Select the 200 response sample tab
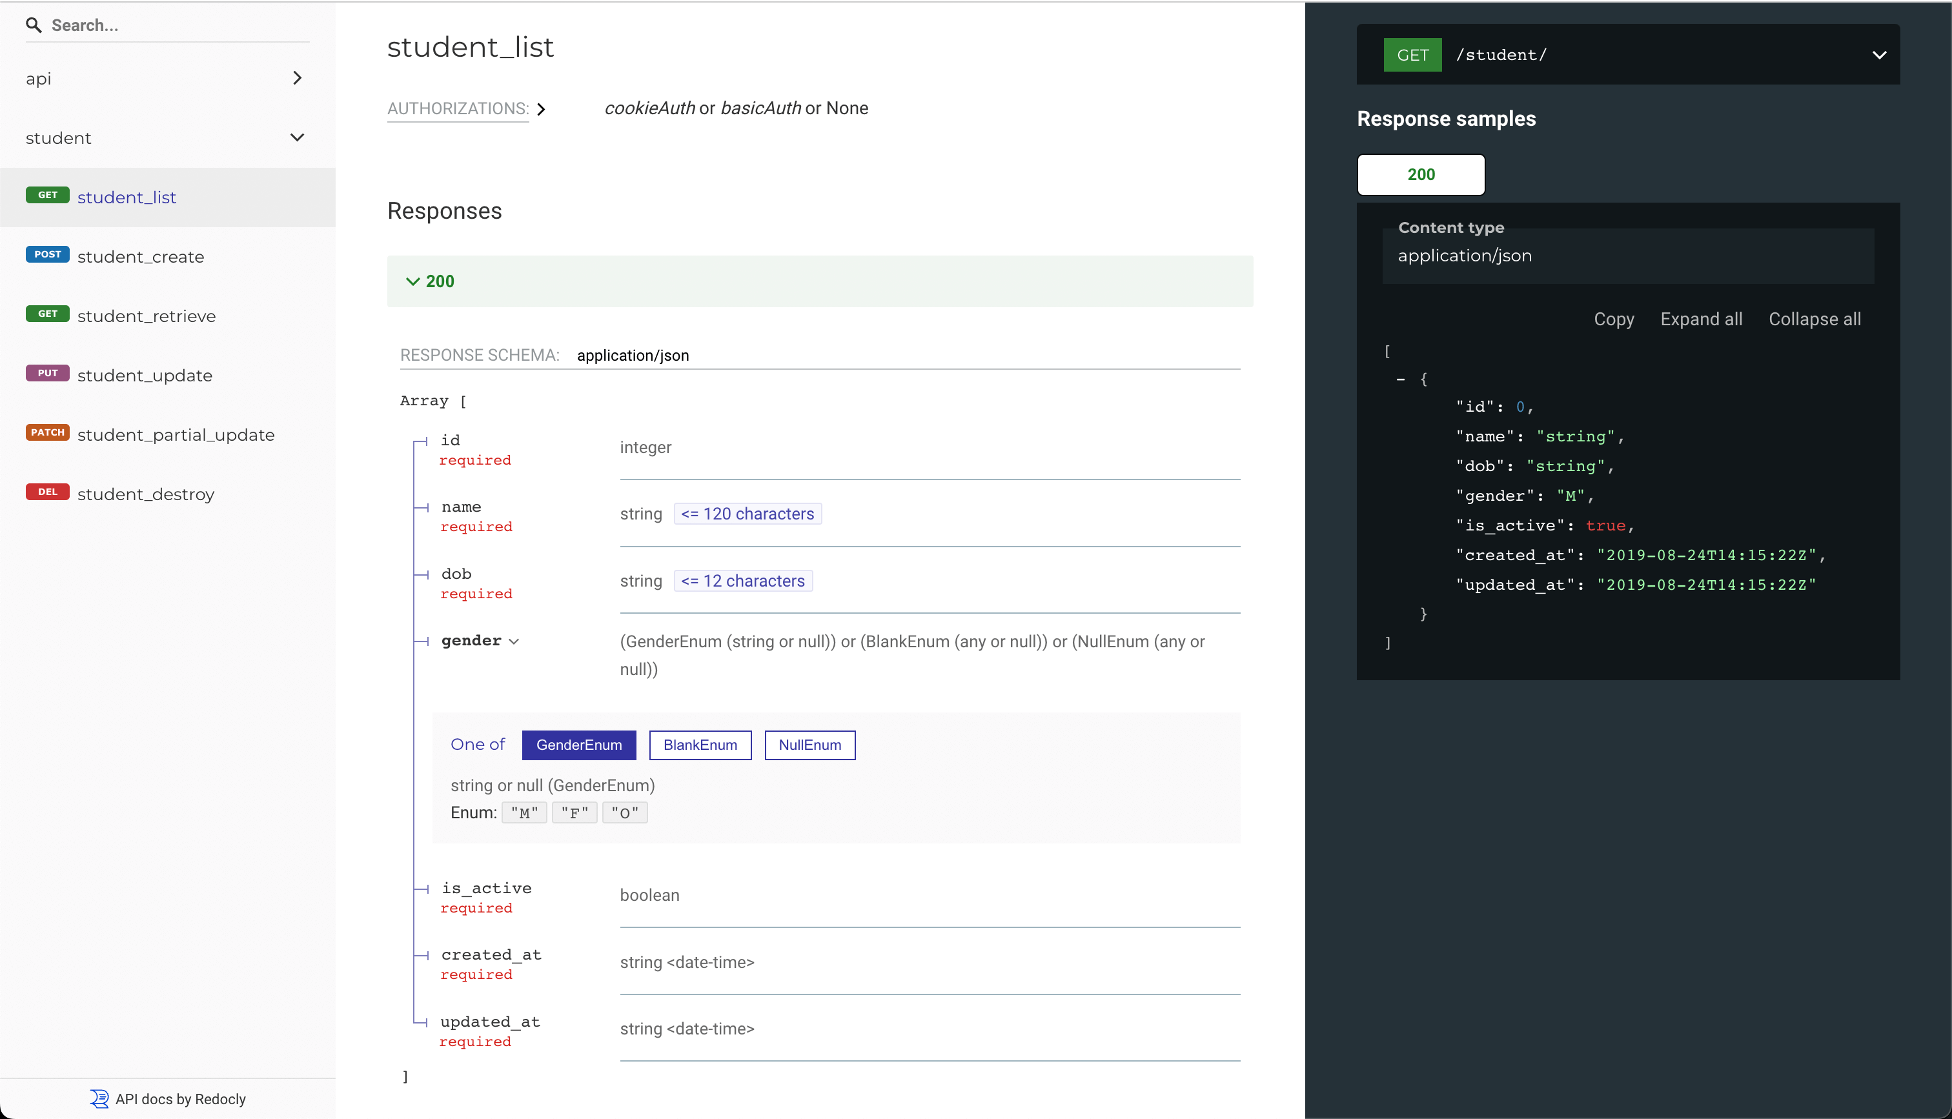1952x1119 pixels. [x=1421, y=174]
